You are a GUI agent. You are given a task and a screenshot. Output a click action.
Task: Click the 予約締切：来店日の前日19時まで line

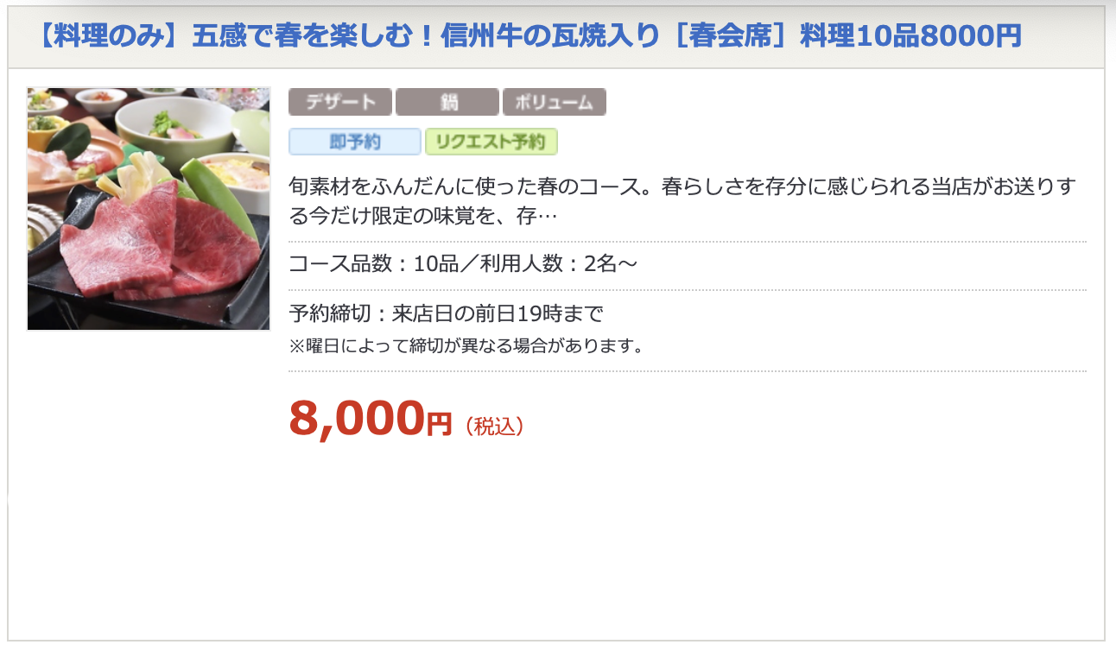[x=446, y=313]
